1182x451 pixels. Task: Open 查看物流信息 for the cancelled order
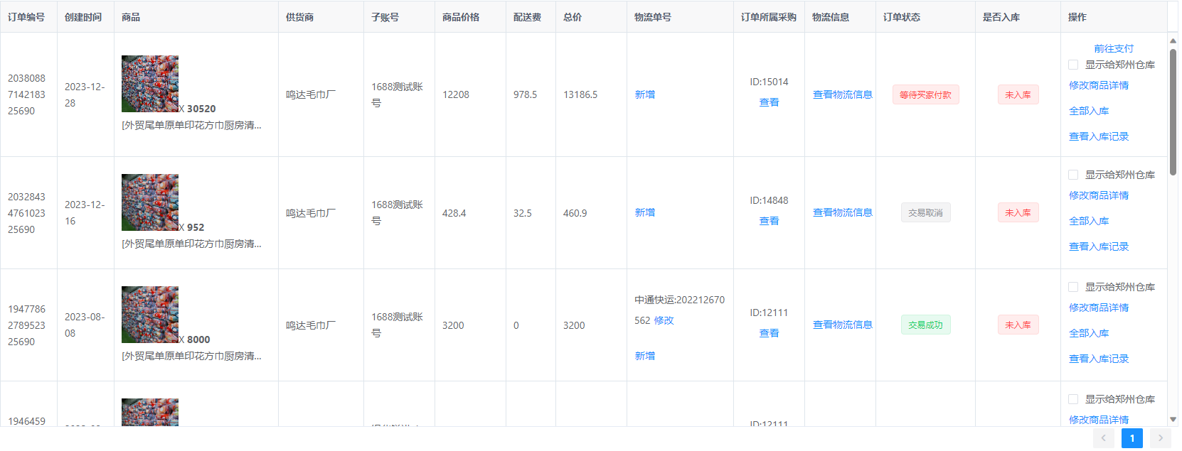click(x=842, y=212)
